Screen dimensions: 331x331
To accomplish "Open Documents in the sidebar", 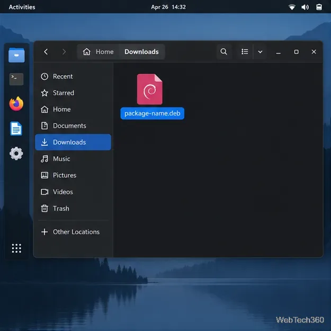I will (73, 126).
